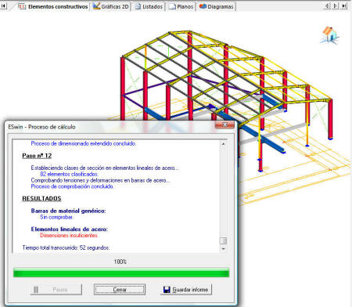
Task: Switch to the Gráficas 2D tab
Action: [111, 6]
